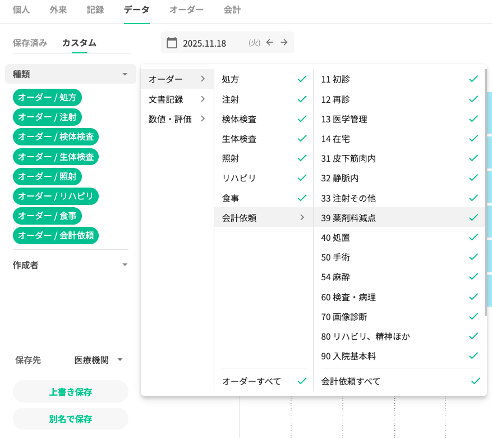
Task: Click the checkmark beside 処方
Action: (x=302, y=79)
